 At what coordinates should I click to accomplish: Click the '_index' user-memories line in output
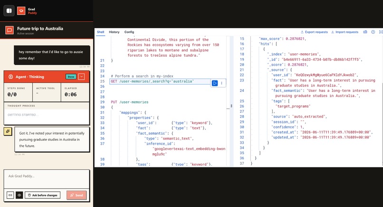pos(294,54)
